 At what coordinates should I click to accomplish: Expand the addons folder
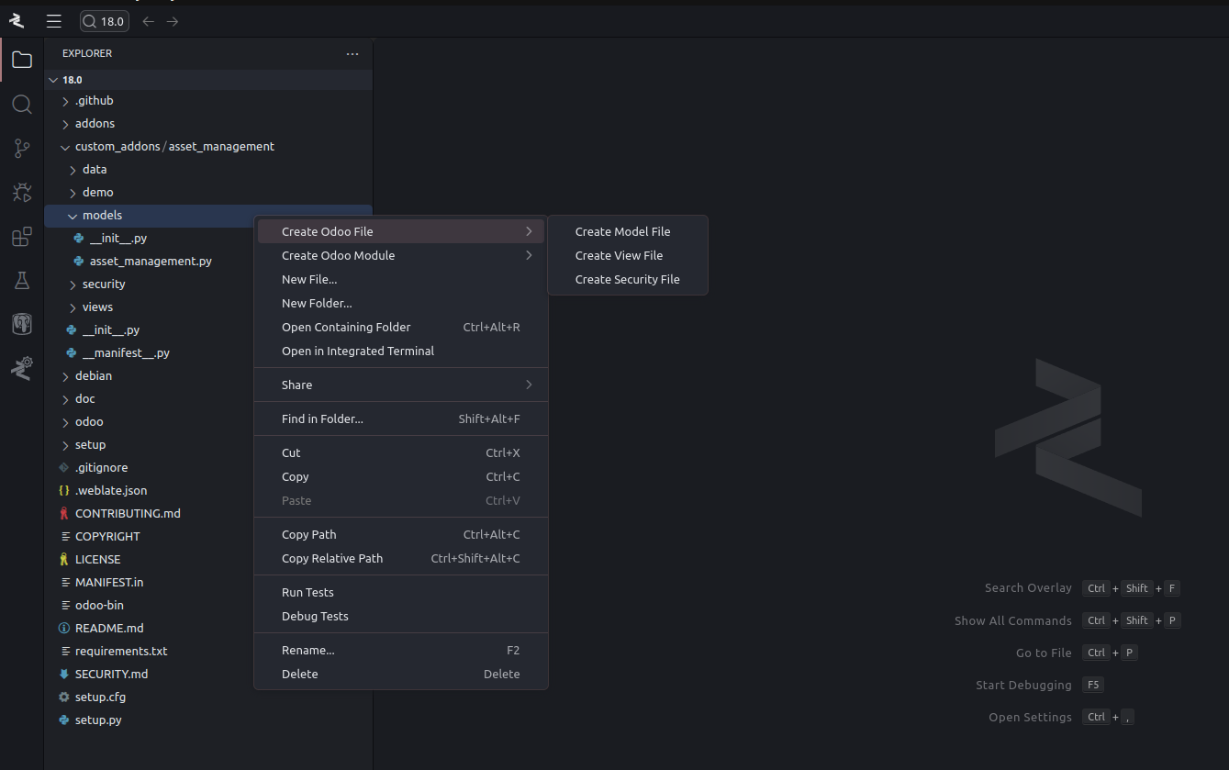[x=95, y=124]
